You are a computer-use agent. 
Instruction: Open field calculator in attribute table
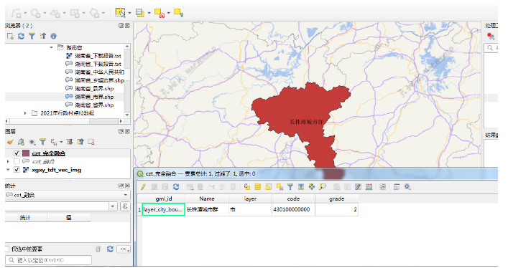[369, 186]
